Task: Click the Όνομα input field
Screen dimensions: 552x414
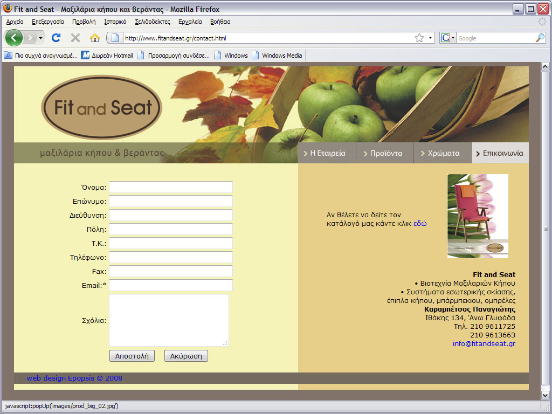Action: click(x=171, y=187)
